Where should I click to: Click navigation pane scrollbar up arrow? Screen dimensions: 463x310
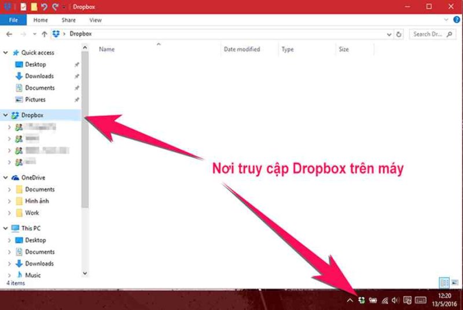point(85,47)
